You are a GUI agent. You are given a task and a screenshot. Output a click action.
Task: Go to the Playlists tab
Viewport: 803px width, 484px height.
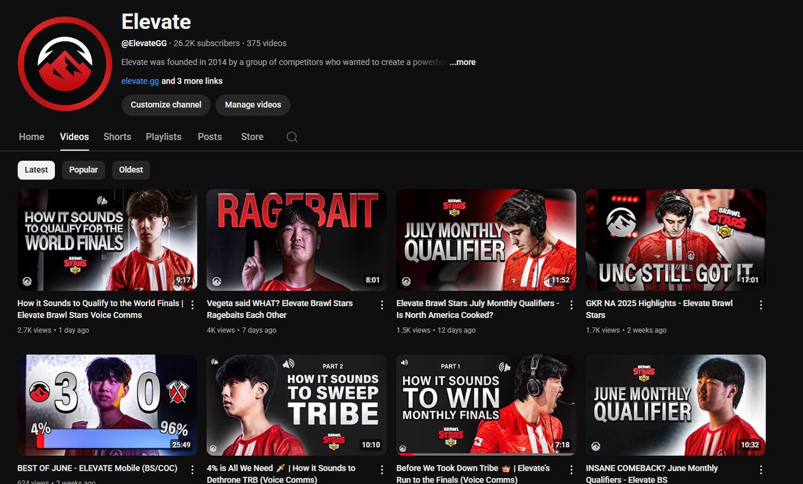163,137
